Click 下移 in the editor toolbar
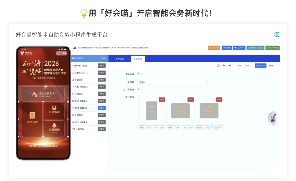The height and width of the screenshot is (181, 296). click(x=247, y=66)
